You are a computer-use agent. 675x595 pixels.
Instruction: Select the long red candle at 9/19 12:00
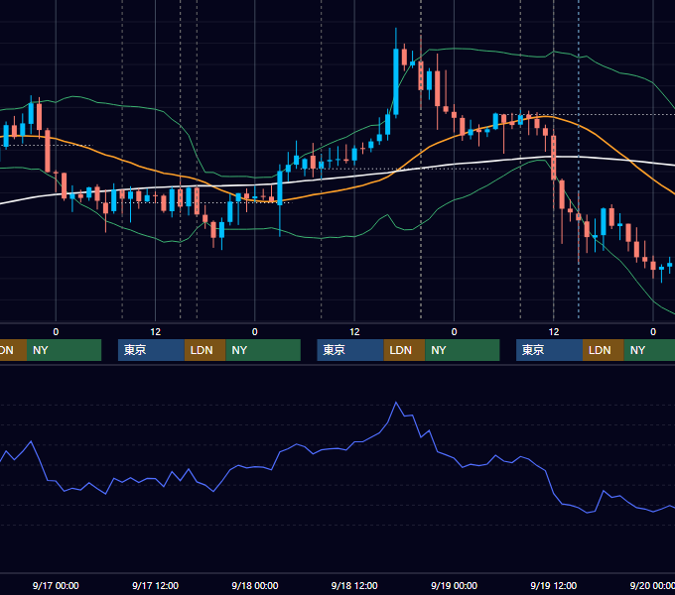click(x=554, y=158)
